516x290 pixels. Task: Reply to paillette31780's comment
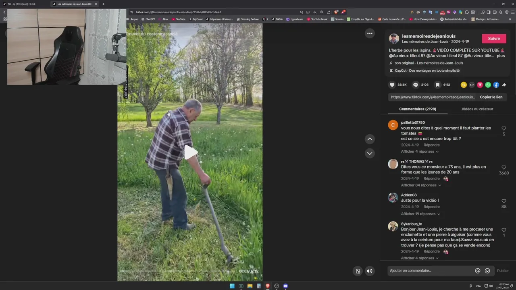pyautogui.click(x=431, y=145)
